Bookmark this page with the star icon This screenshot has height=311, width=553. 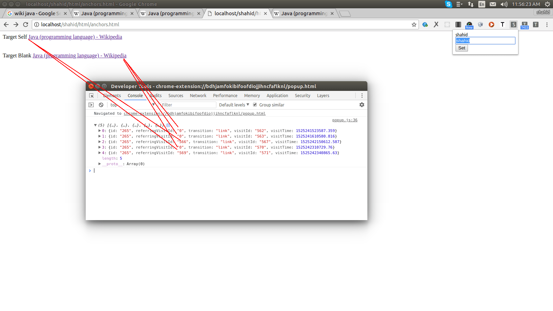coord(414,25)
